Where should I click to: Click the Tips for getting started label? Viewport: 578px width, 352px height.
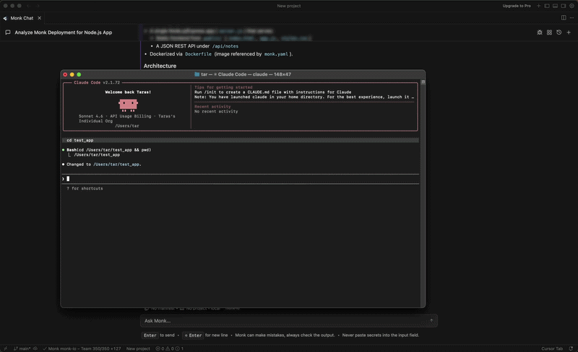pos(223,87)
